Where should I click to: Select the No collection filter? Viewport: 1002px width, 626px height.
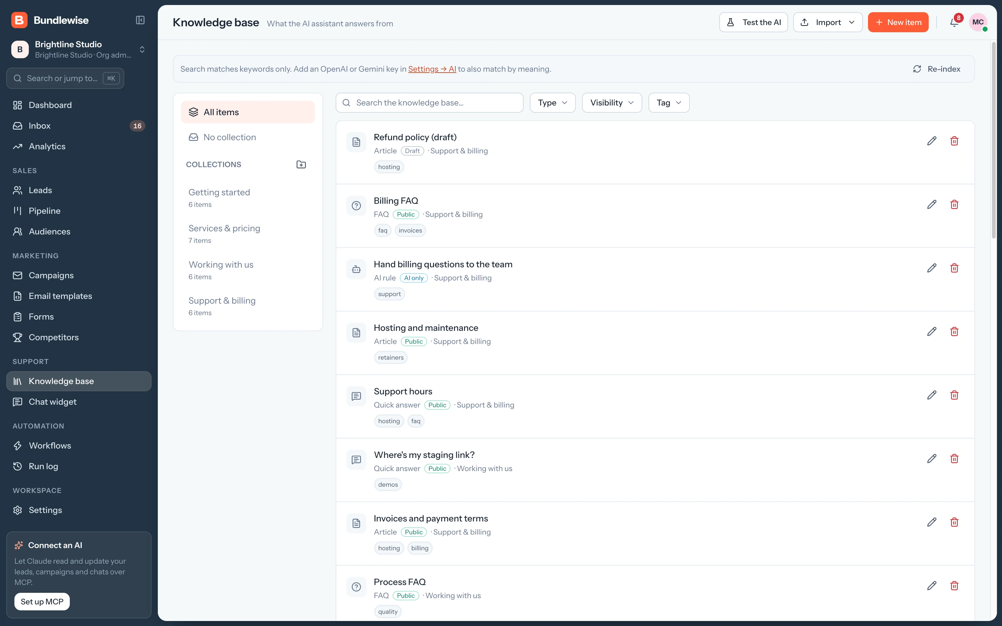[248, 137]
